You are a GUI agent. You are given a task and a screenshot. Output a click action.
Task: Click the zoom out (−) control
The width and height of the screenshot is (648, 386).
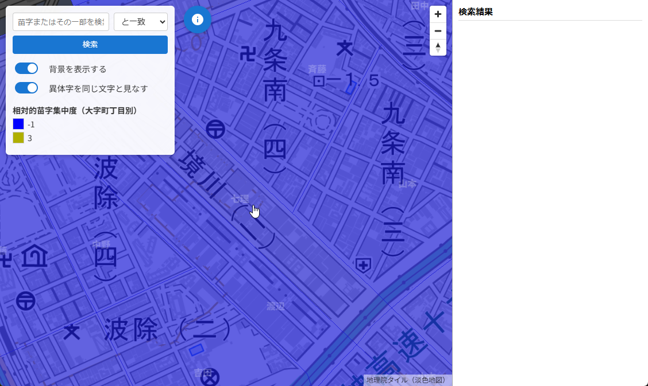438,31
